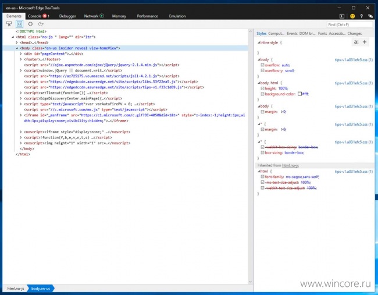Expand the head element node
The image size is (378, 295).
(17, 42)
